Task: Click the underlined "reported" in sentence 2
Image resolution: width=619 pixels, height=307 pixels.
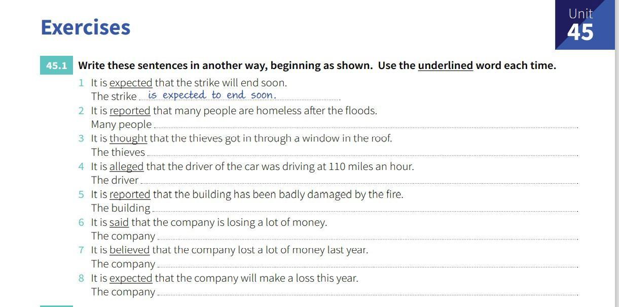Action: (130, 111)
